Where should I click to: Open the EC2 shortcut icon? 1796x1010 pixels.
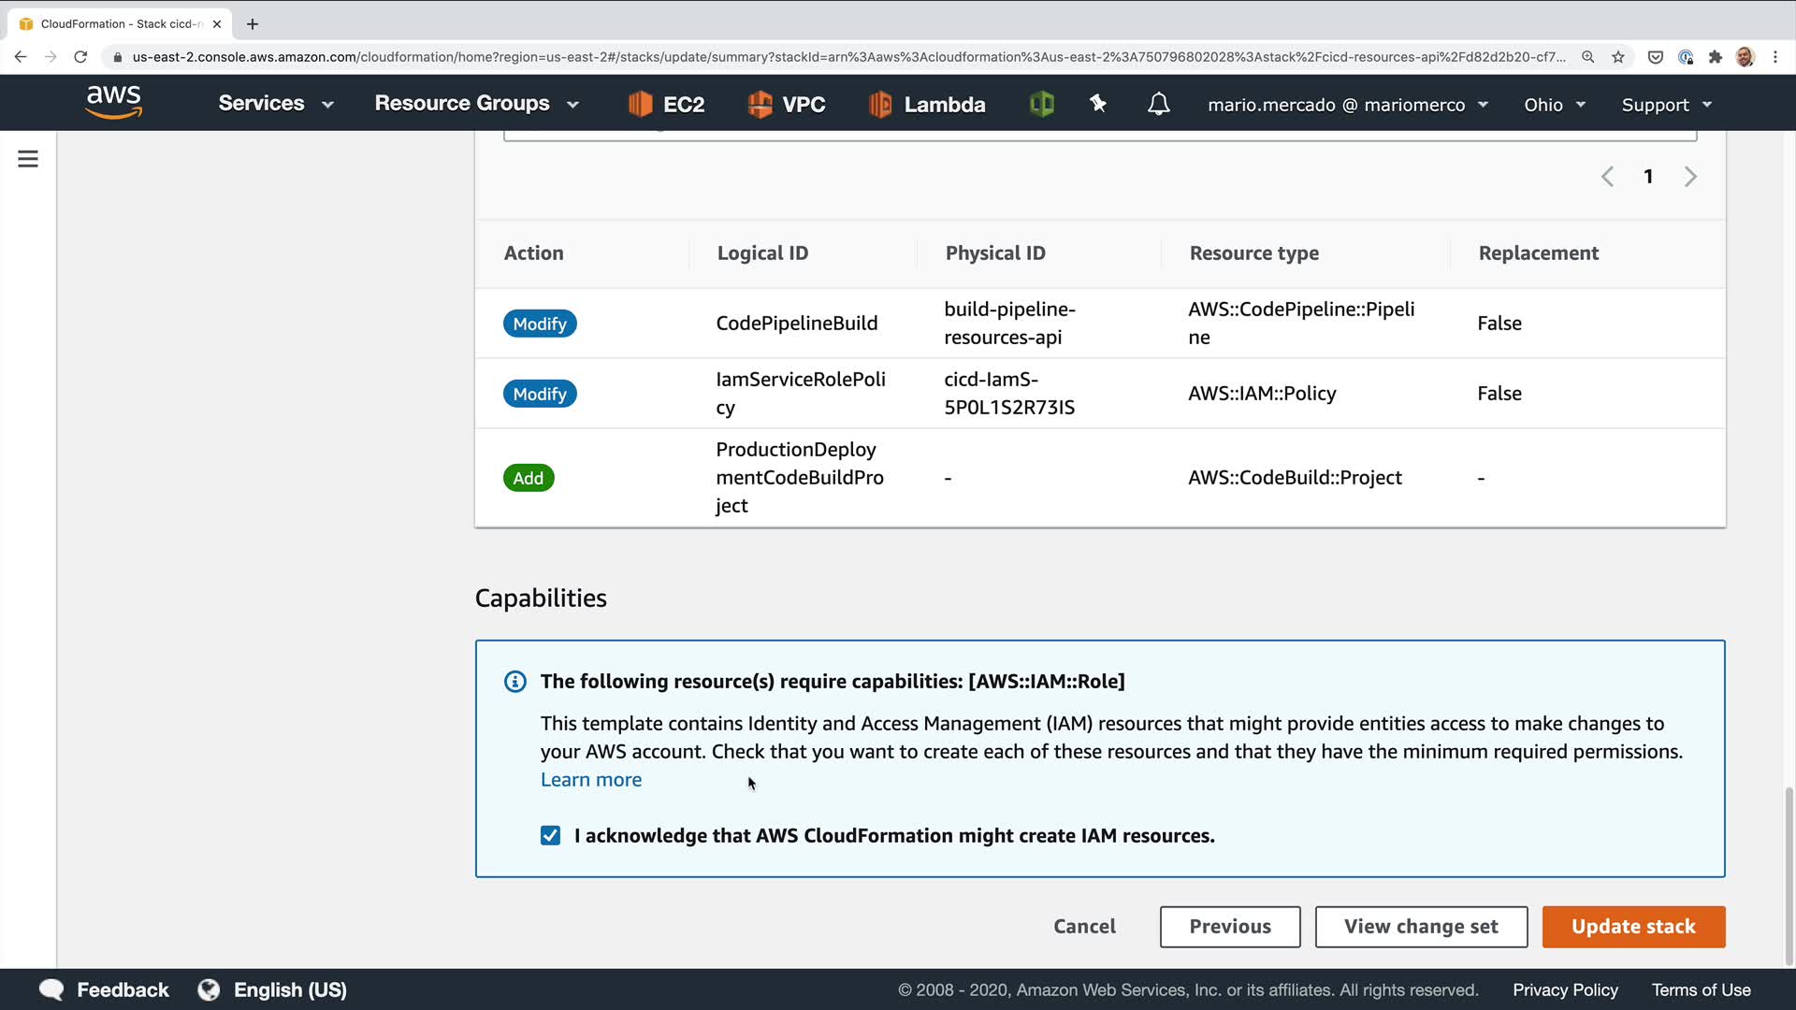click(667, 104)
